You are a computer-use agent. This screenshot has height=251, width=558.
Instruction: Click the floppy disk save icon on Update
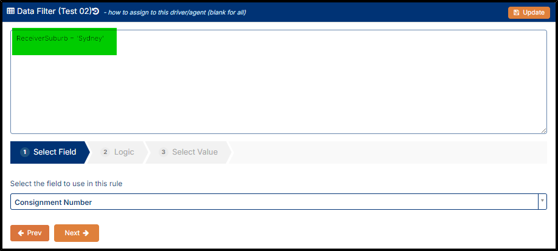pos(517,12)
